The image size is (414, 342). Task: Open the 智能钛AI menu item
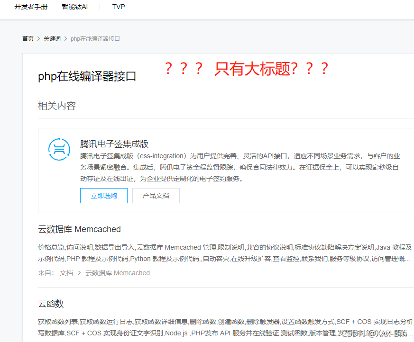(74, 7)
